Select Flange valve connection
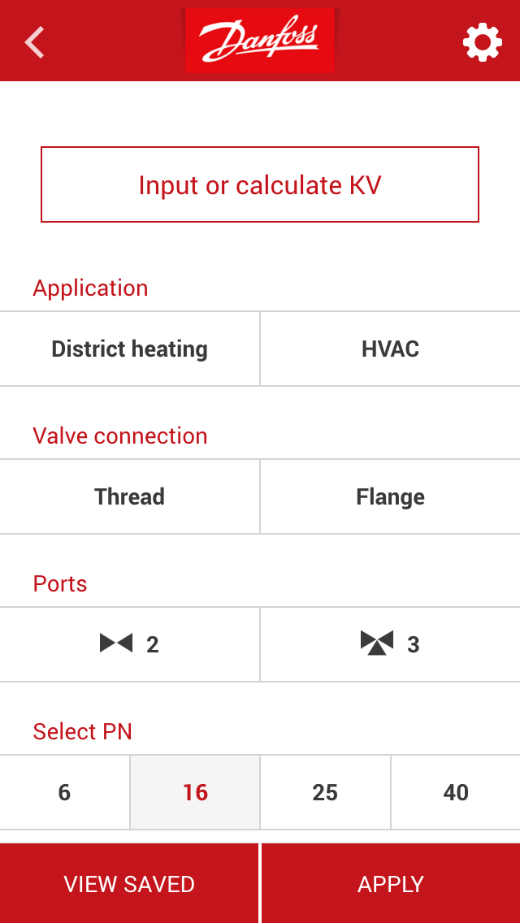Image resolution: width=520 pixels, height=923 pixels. click(390, 496)
